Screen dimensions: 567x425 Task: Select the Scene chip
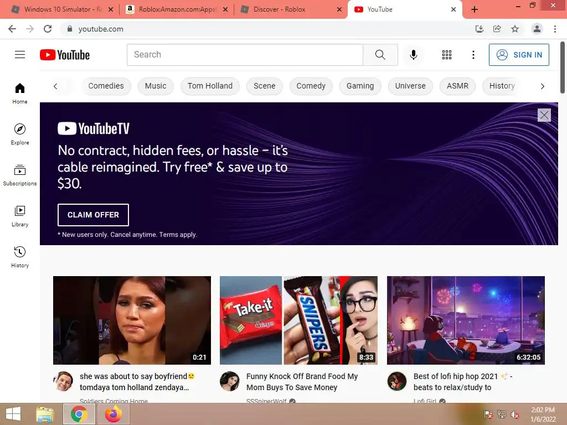pyautogui.click(x=264, y=86)
